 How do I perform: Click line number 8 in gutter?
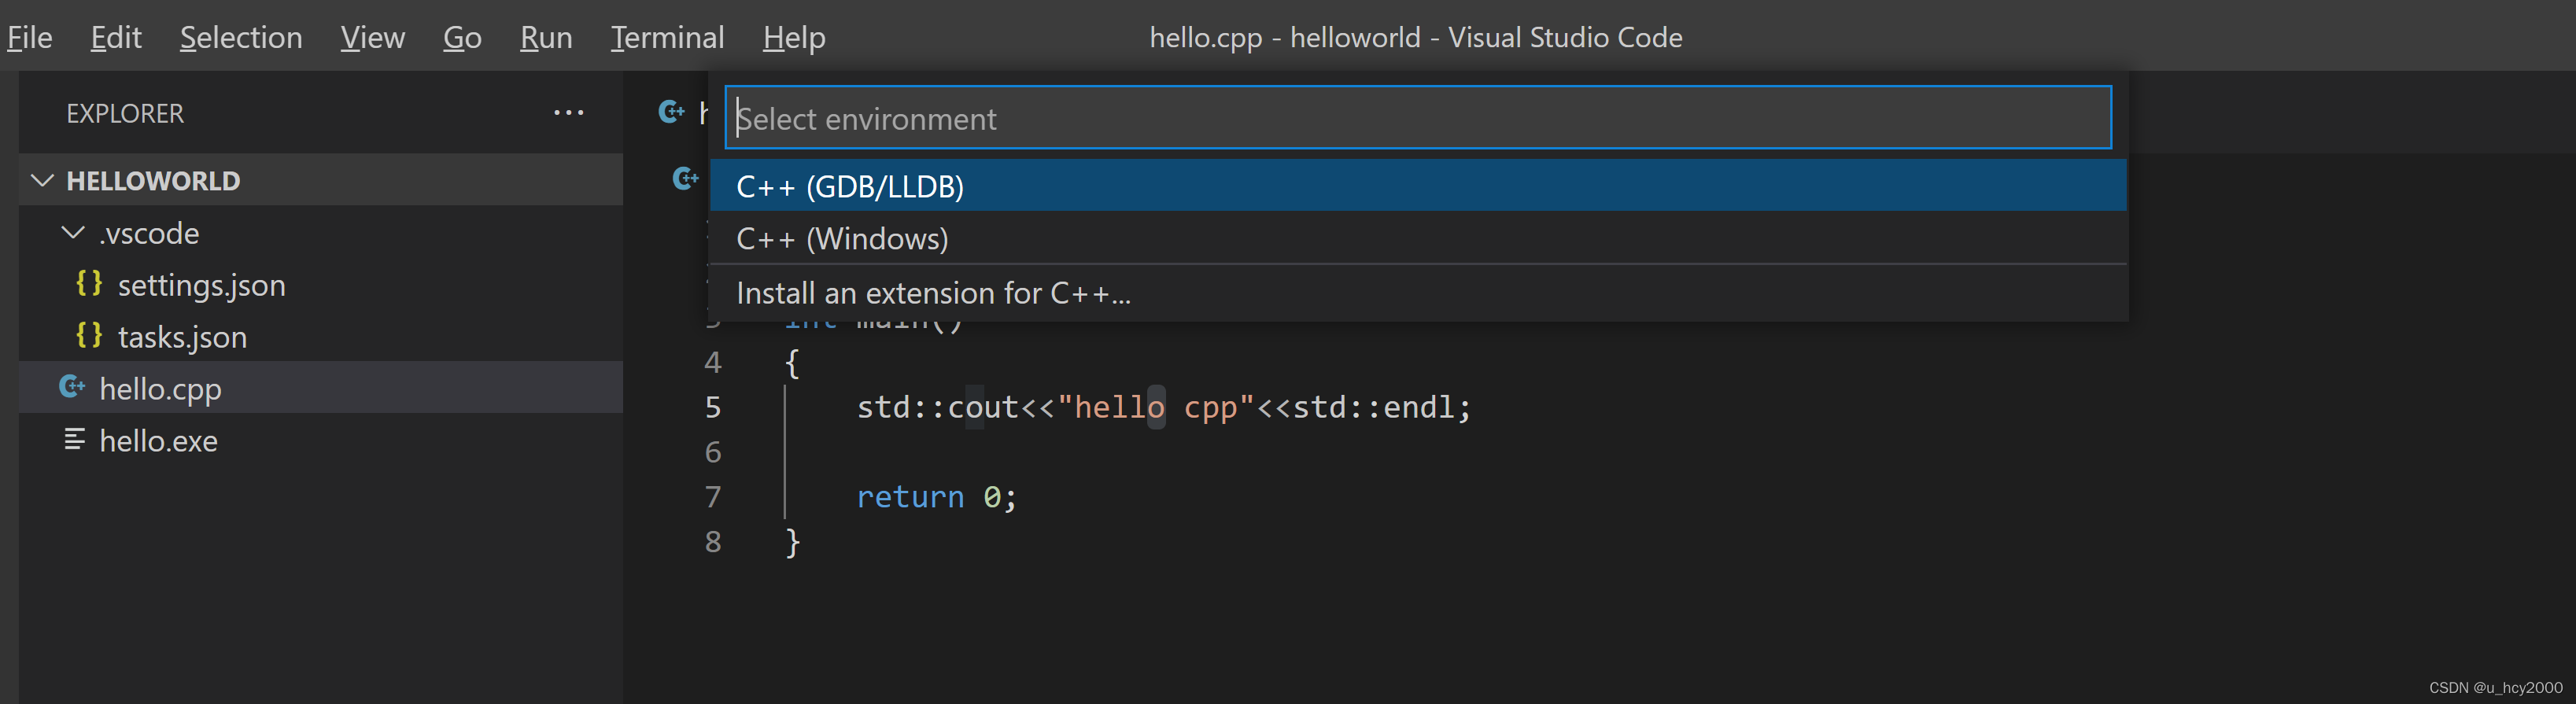(713, 542)
